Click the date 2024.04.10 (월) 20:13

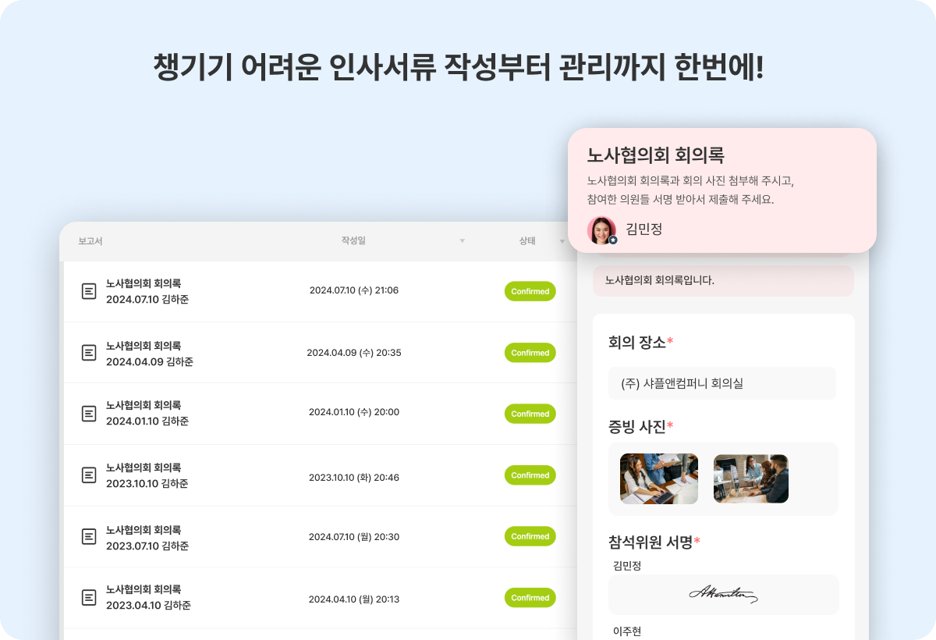point(354,599)
